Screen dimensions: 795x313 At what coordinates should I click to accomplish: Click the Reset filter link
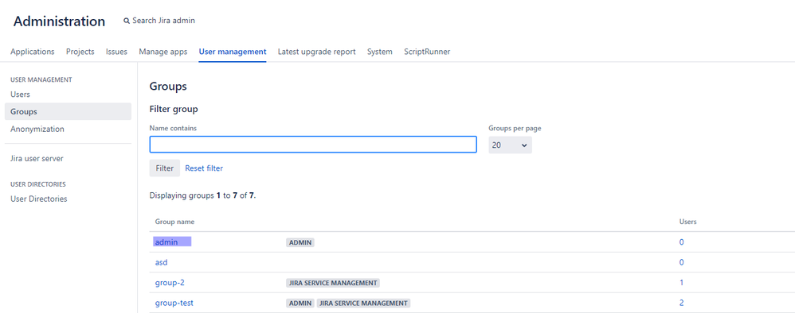pyautogui.click(x=204, y=168)
